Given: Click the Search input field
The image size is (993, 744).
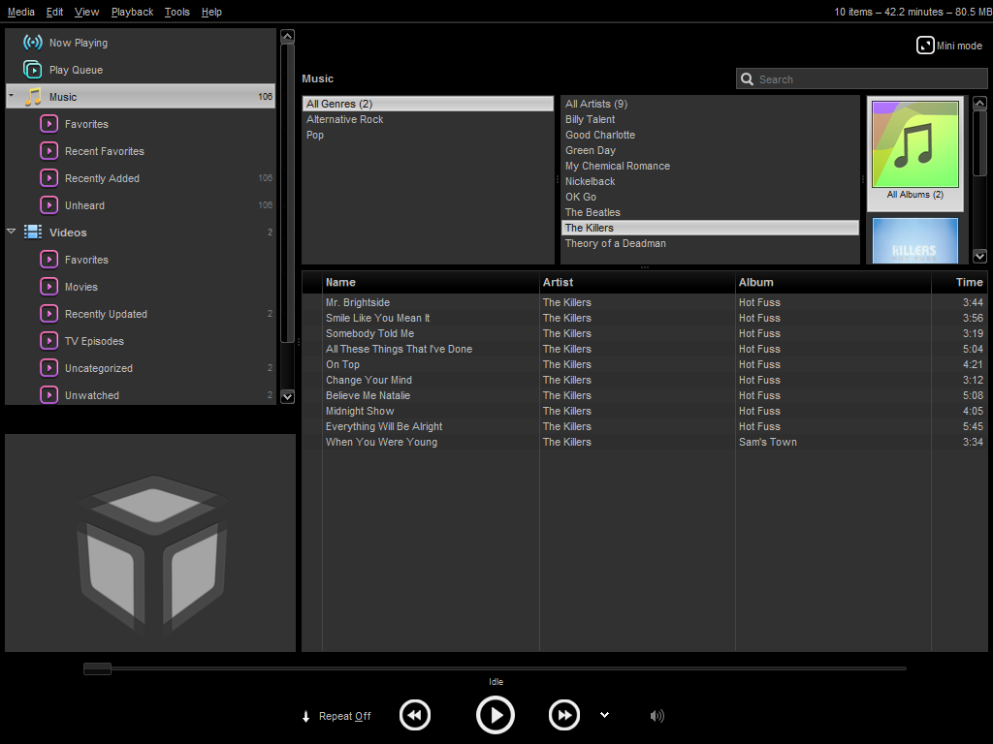Looking at the screenshot, I should coord(861,79).
